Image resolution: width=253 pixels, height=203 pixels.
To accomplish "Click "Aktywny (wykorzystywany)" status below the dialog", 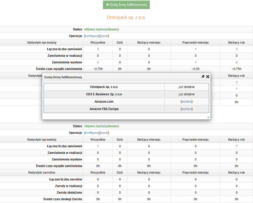I will click(x=102, y=126).
